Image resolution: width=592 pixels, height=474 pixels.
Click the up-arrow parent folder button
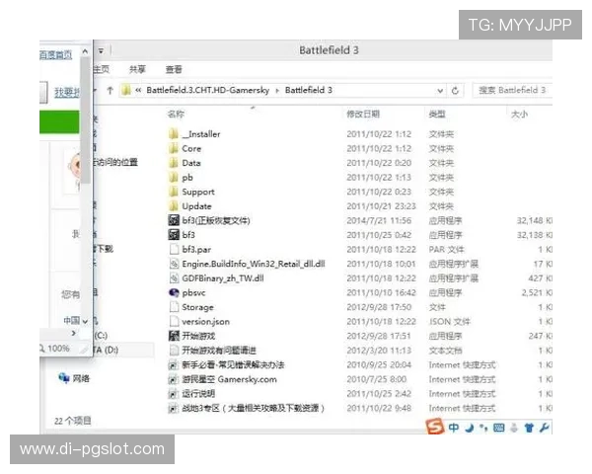click(110, 90)
